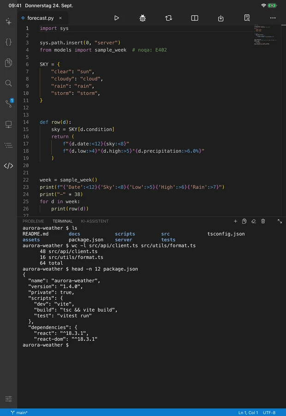Open the main branch selector
This screenshot has width=286, height=416.
point(19,413)
